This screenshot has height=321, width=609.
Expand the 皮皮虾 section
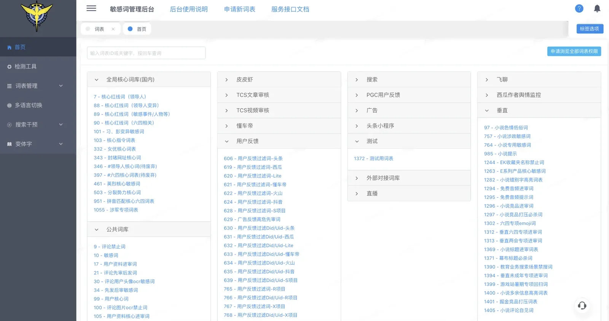pos(279,79)
